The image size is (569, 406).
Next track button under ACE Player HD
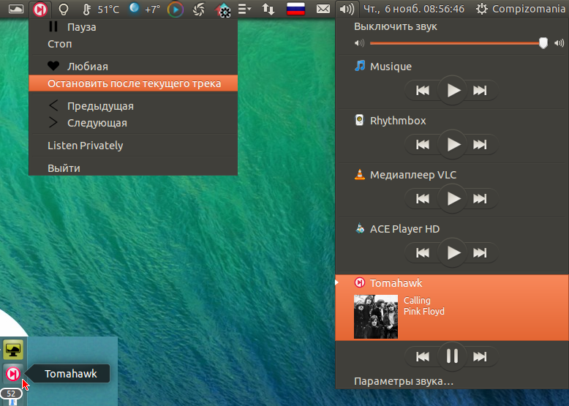tap(480, 252)
